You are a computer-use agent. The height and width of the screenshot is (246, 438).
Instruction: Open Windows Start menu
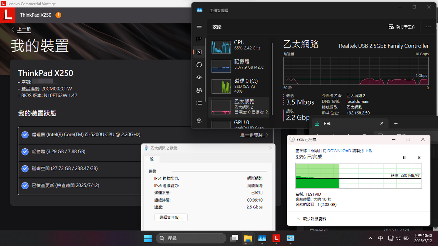tap(148, 238)
